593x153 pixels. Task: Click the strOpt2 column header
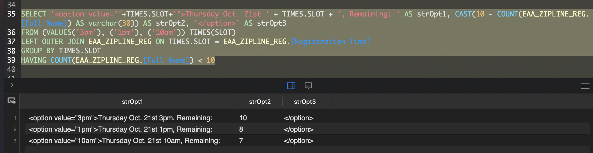[x=260, y=102]
